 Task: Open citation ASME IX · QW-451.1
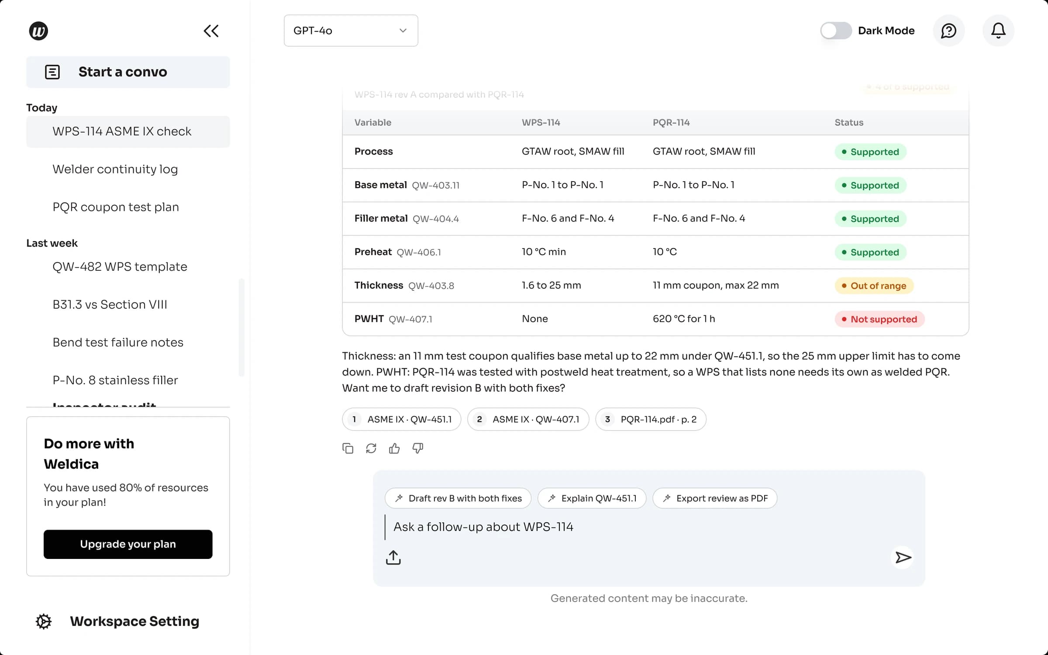pos(401,419)
